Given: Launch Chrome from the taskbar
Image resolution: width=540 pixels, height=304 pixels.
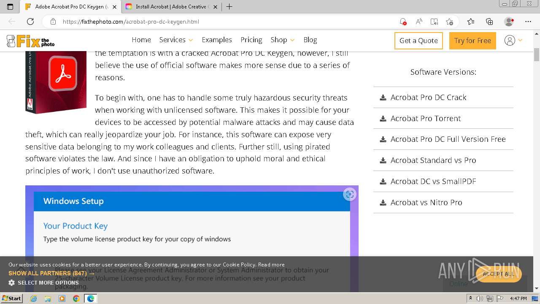Looking at the screenshot, I should click(x=76, y=299).
